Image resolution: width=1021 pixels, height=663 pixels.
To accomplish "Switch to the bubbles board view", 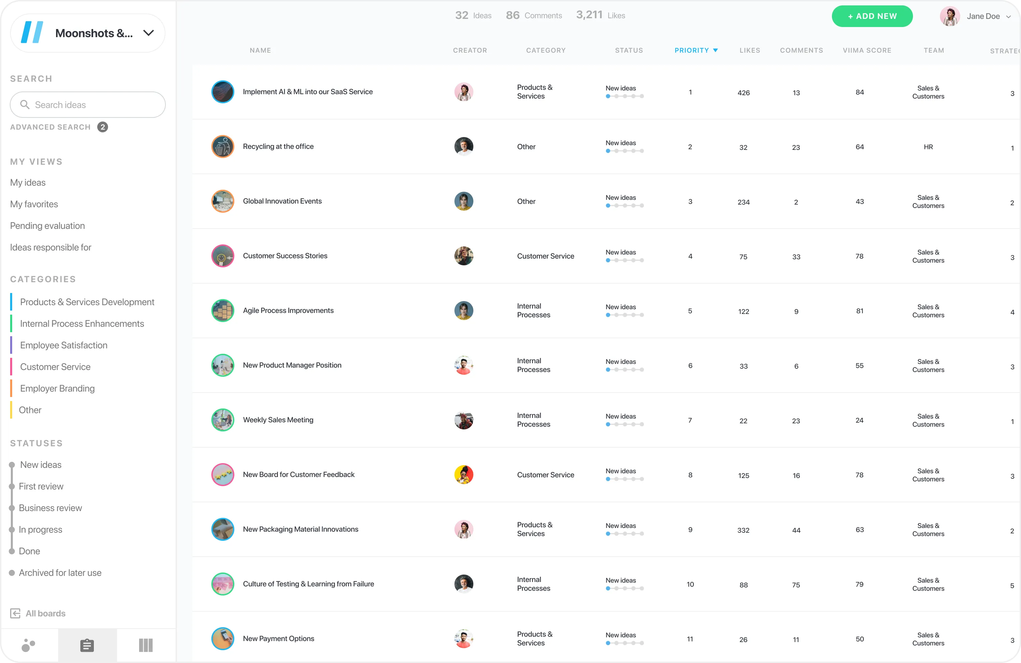I will [28, 645].
